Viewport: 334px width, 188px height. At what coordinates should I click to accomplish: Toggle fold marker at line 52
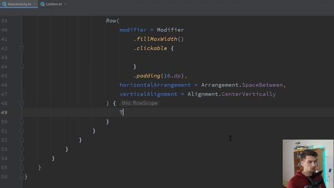pos(22,140)
